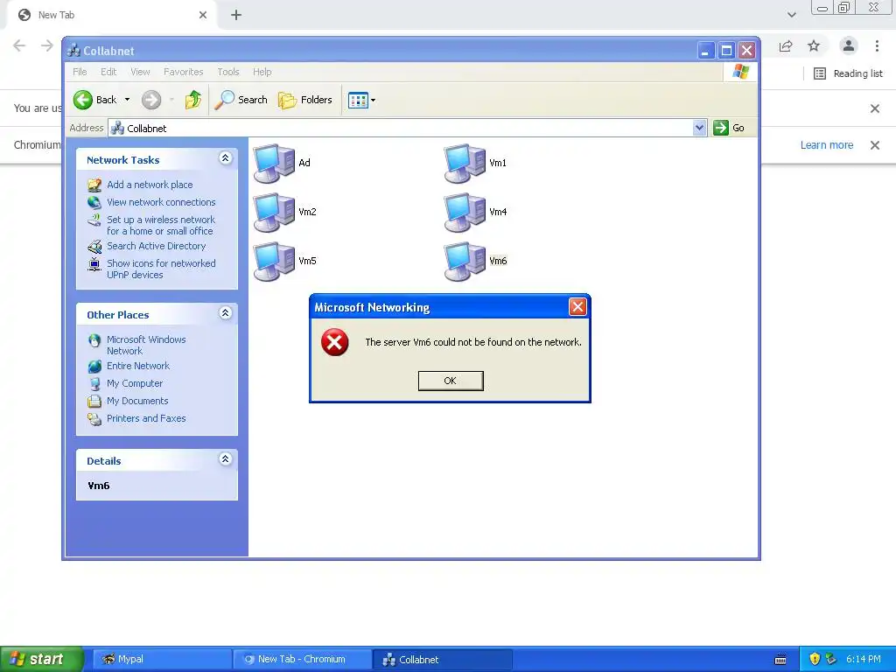The width and height of the screenshot is (896, 672).
Task: Click the Forward arrow in Explorer toolbar
Action: (x=151, y=100)
